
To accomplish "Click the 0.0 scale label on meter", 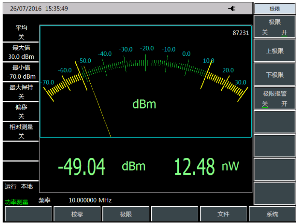I will click(x=186, y=54).
